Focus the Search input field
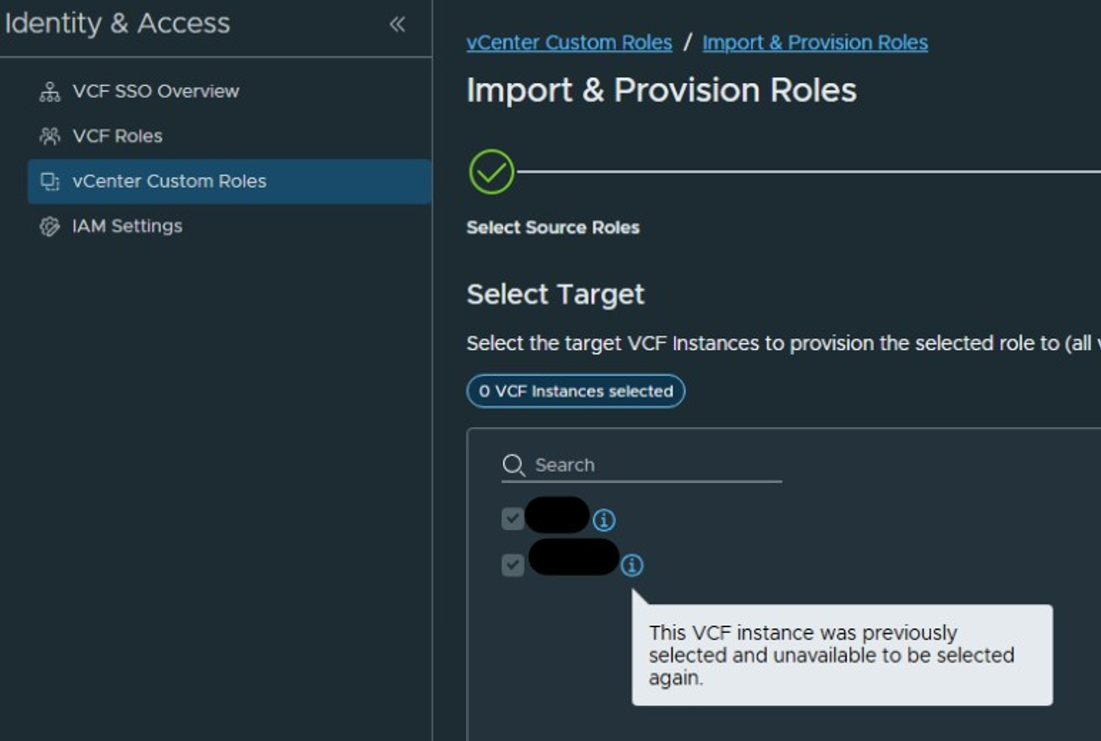Image resolution: width=1101 pixels, height=741 pixels. coord(641,465)
